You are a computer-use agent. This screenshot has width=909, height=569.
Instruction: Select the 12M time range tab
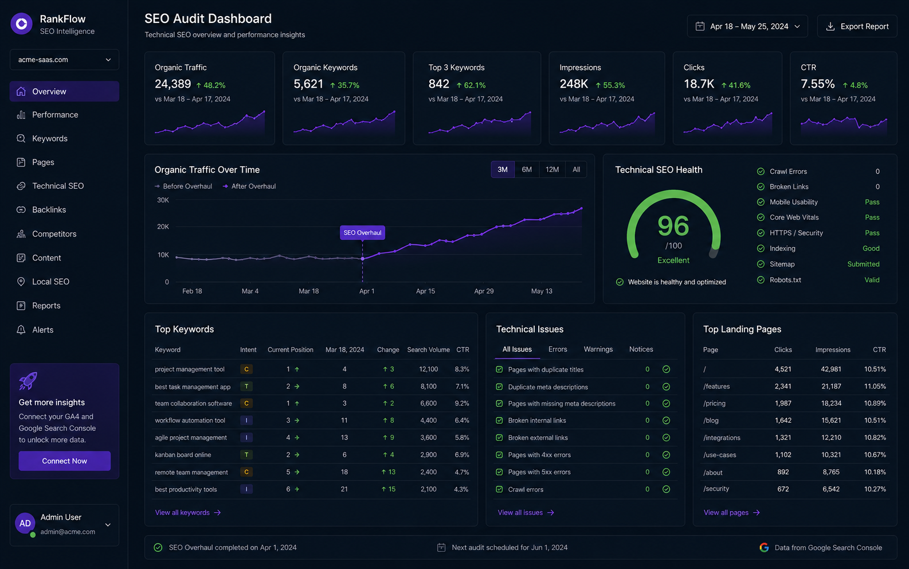point(552,170)
